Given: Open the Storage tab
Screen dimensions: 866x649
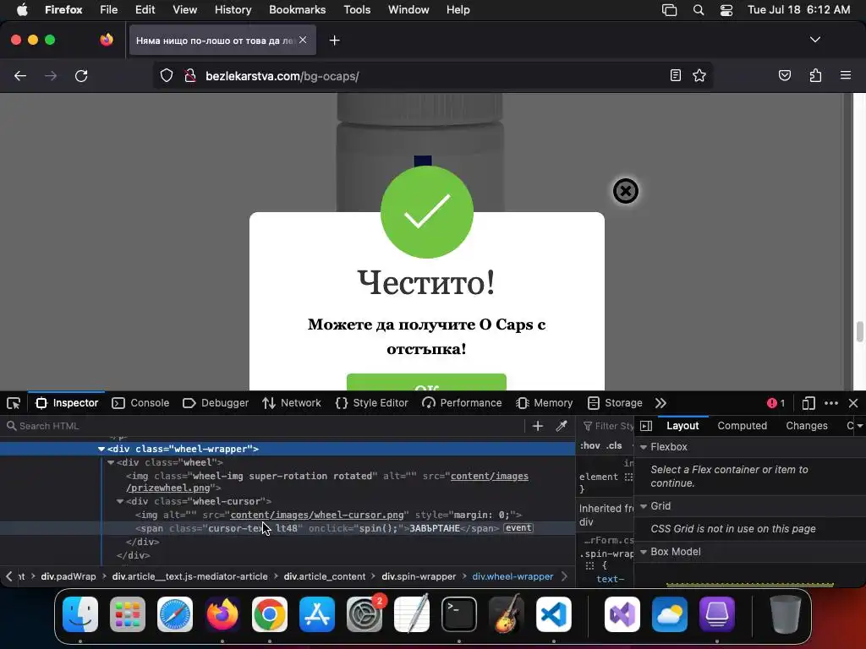Looking at the screenshot, I should click(x=615, y=403).
